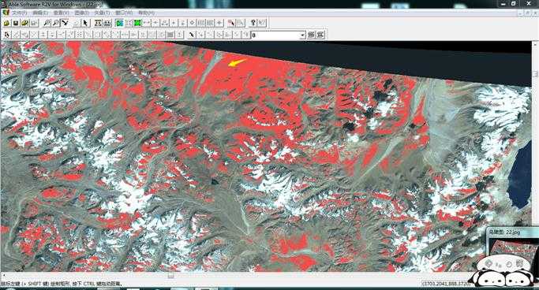This screenshot has width=539, height=290.
Task: Click the first edit tool in second toolbar
Action: pyautogui.click(x=7, y=35)
